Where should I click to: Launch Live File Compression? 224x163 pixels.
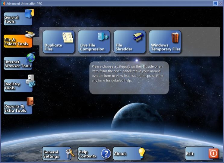(x=94, y=42)
